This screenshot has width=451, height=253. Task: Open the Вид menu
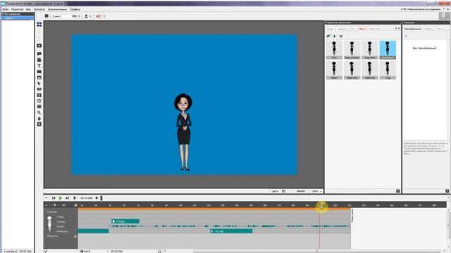pos(28,9)
